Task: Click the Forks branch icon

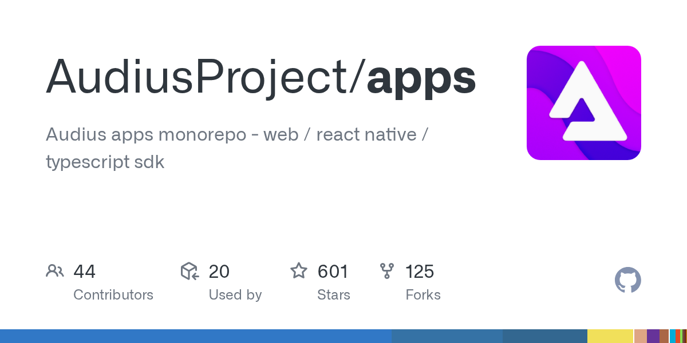Action: pos(387,271)
